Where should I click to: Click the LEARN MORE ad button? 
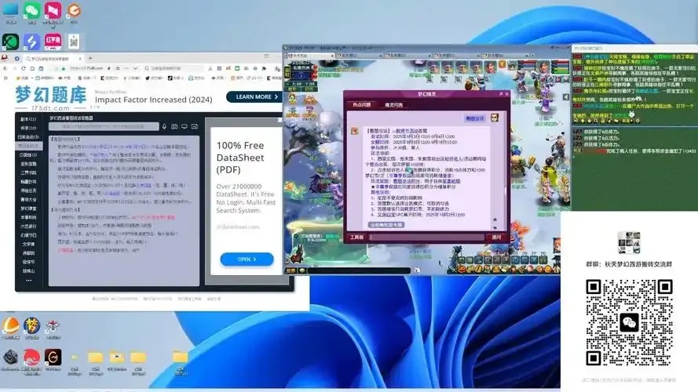254,97
